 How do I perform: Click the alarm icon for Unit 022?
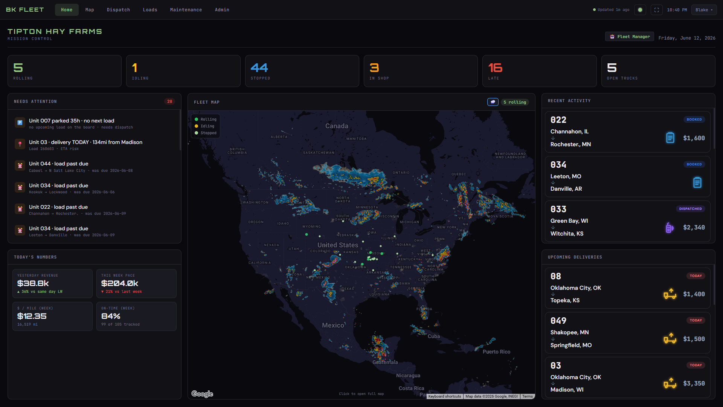click(20, 209)
